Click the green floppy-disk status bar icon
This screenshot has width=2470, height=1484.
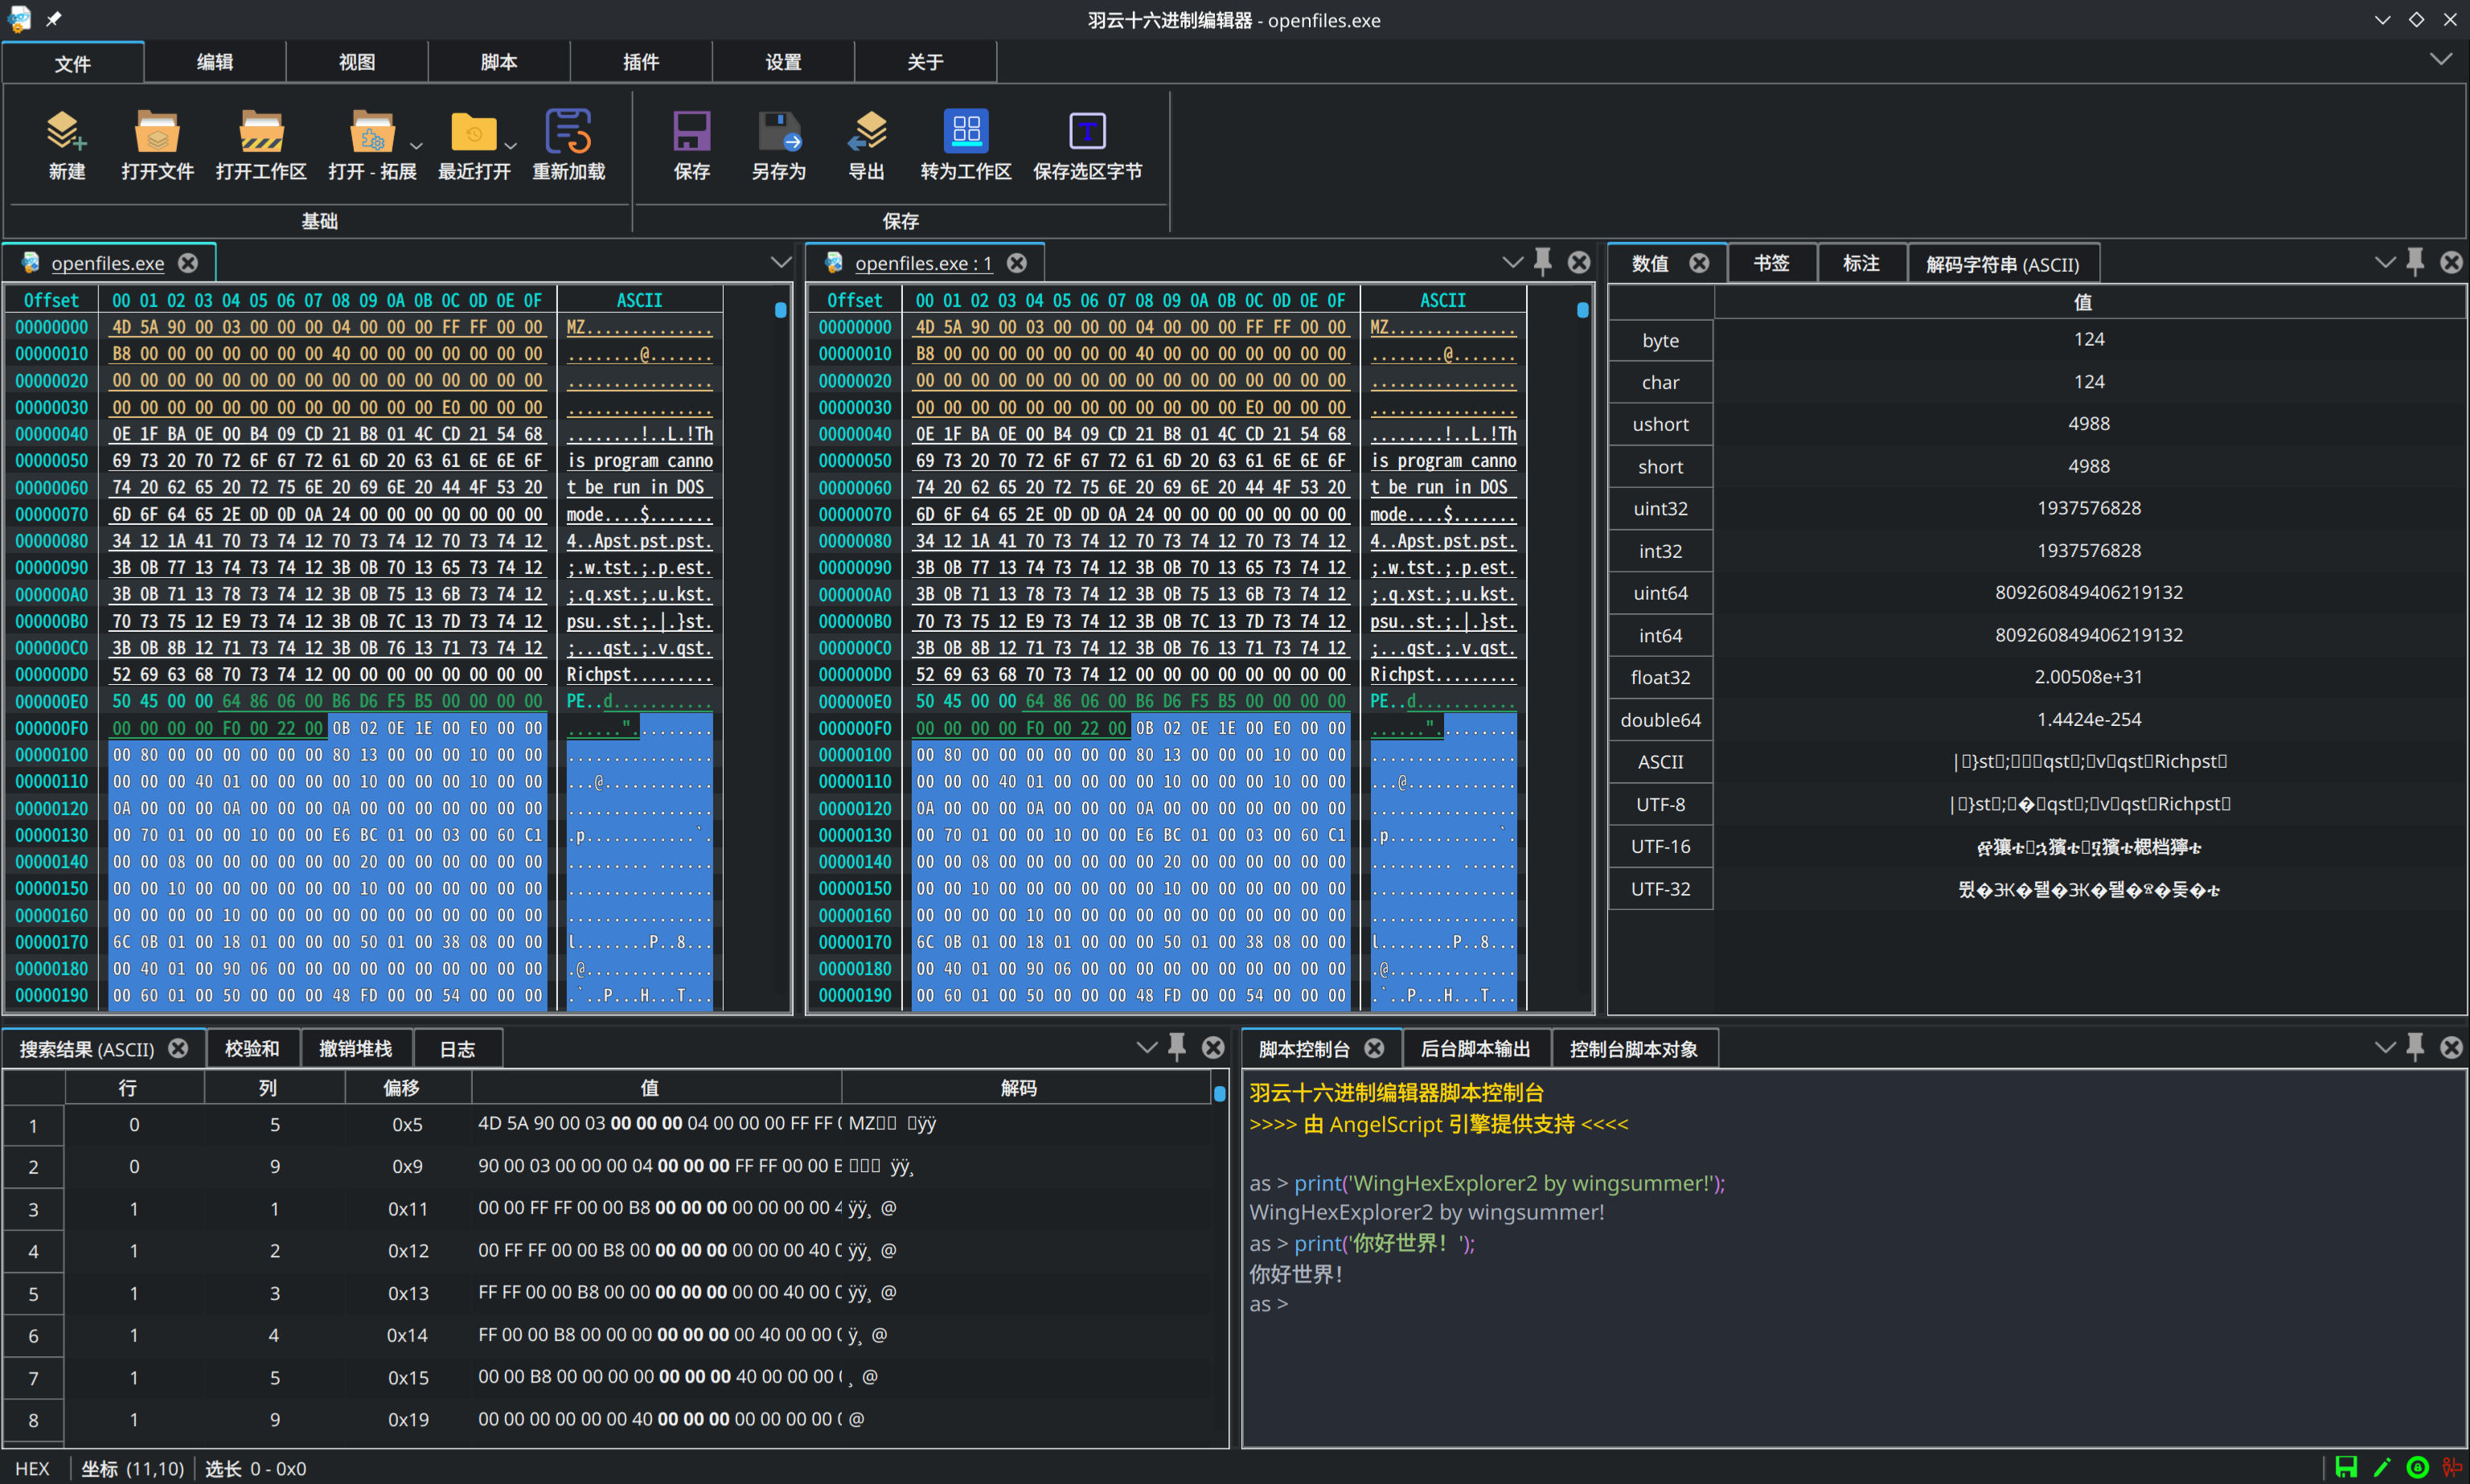(x=2346, y=1467)
